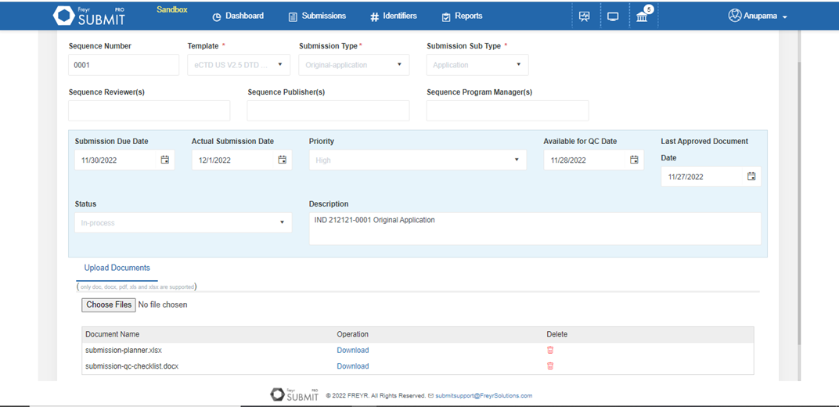Delete submission-qc-checklist.docx with trash icon
The width and height of the screenshot is (839, 407).
pos(550,366)
